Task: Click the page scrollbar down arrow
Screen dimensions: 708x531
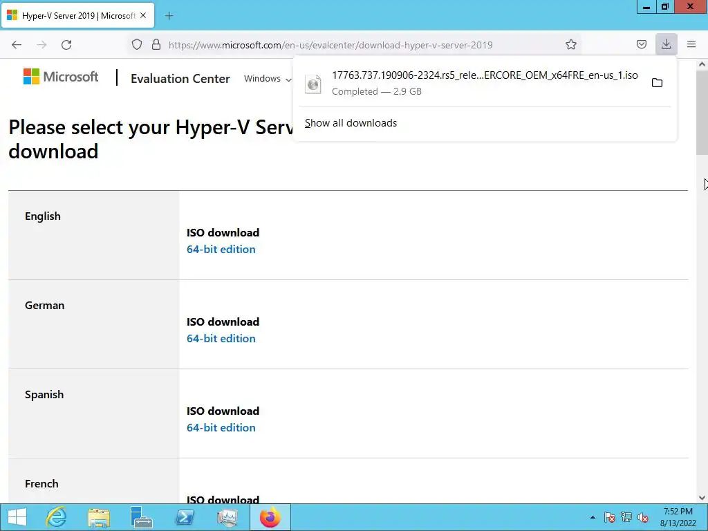Action: (702, 498)
